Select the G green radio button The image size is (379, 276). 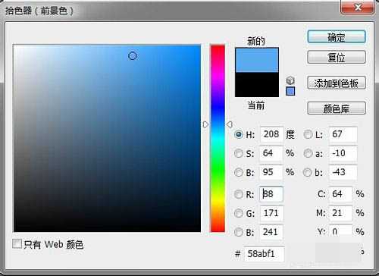pyautogui.click(x=239, y=213)
